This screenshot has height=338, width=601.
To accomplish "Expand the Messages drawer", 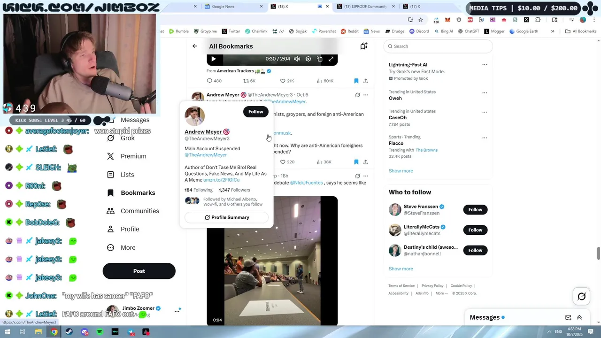I will pyautogui.click(x=579, y=317).
